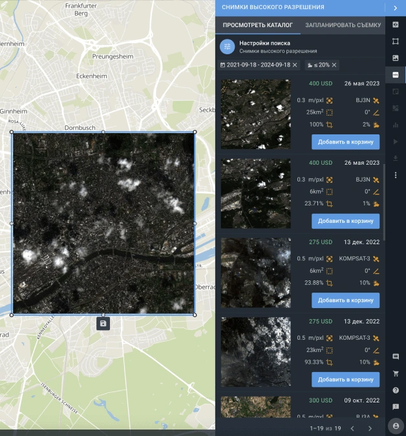Open the help question mark icon
Screen dimensions: 406x436
pyautogui.click(x=396, y=390)
